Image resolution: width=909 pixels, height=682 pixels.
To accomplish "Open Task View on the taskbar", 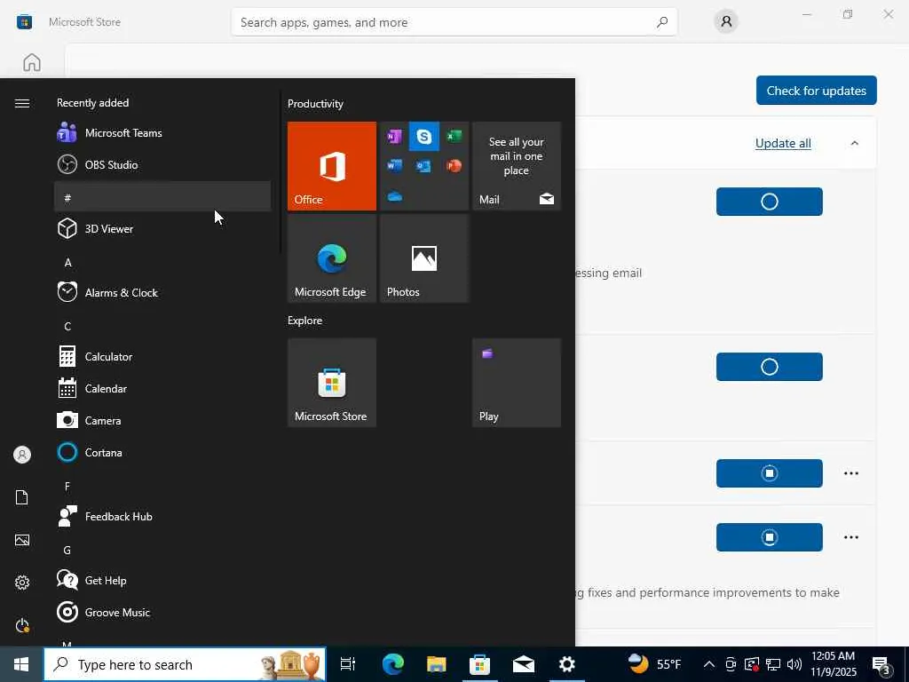I will click(348, 664).
